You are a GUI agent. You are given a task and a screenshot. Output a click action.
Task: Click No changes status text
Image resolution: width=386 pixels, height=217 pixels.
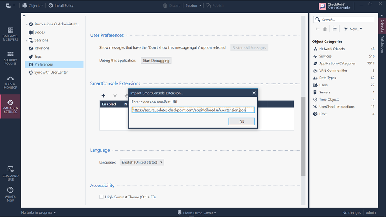(352, 213)
